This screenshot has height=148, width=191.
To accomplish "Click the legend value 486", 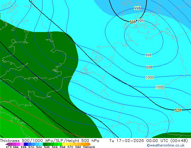I will pyautogui.click(x=16, y=147).
